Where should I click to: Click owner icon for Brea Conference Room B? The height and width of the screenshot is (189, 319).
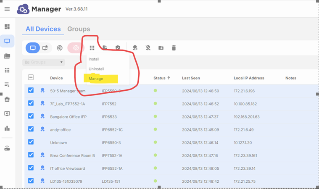[x=42, y=155]
